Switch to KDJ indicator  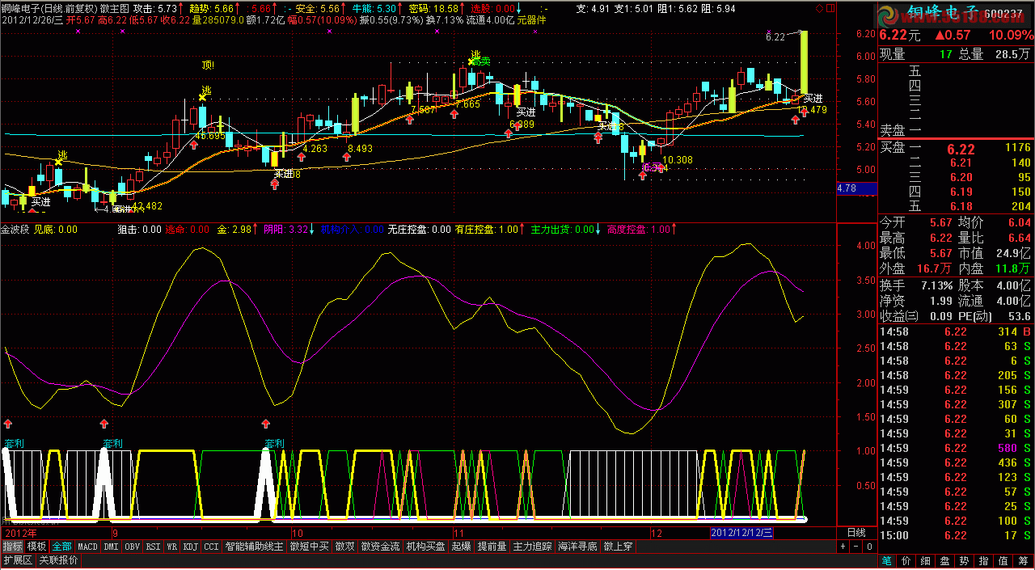click(191, 547)
